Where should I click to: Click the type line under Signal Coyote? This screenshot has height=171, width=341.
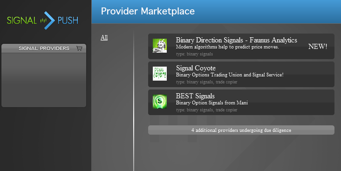(206, 82)
